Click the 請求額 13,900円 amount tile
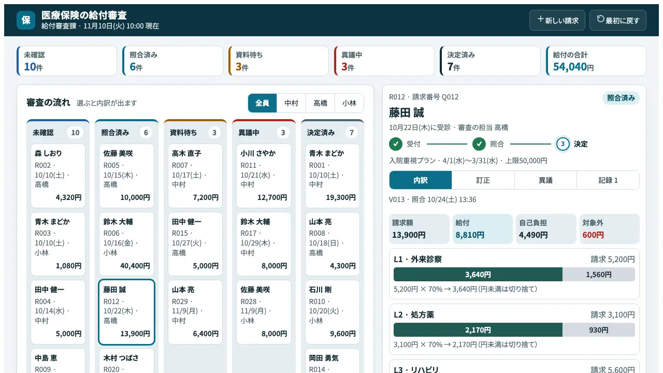The height and width of the screenshot is (373, 663). point(420,229)
